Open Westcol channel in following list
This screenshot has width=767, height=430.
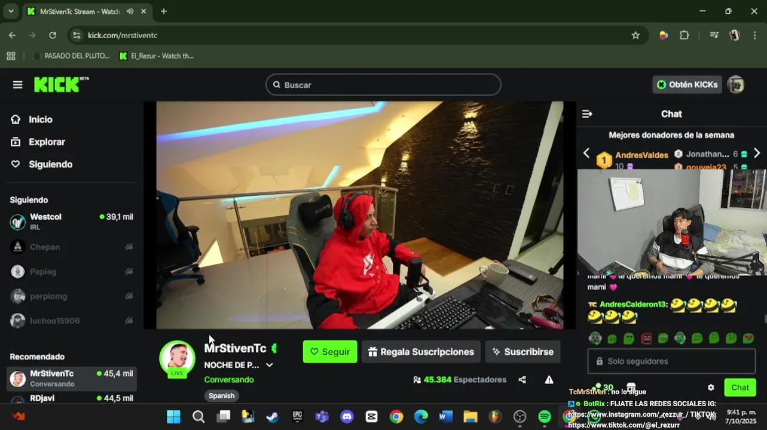click(72, 222)
